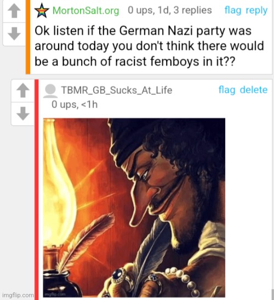274x300 pixels.
Task: Open TBMR_GB_Sucks_At_Life user profile
Action: [x=116, y=90]
